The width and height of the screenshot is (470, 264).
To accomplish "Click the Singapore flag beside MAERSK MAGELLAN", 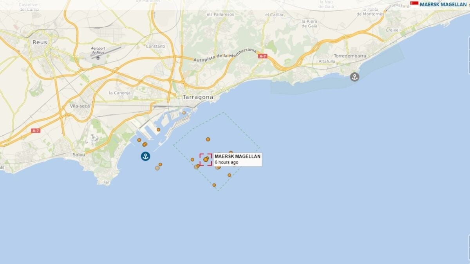I will pyautogui.click(x=414, y=4).
